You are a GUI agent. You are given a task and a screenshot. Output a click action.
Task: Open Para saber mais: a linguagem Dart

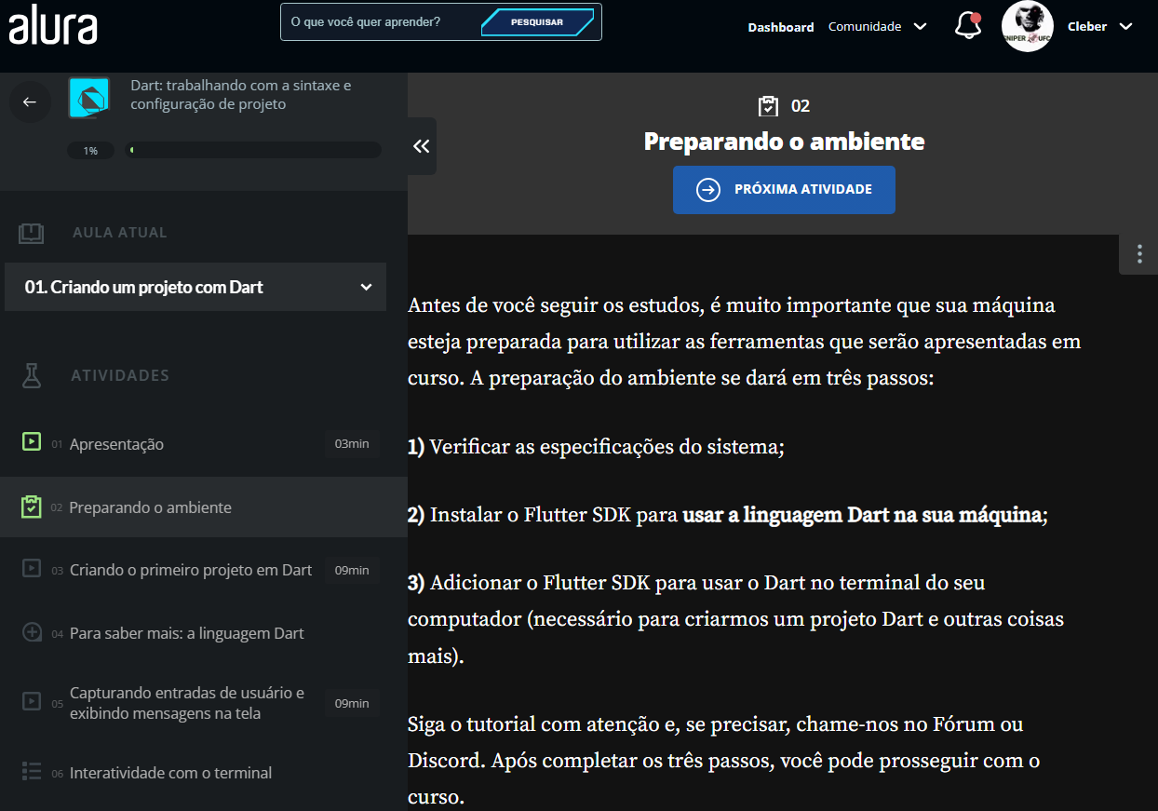point(204,633)
